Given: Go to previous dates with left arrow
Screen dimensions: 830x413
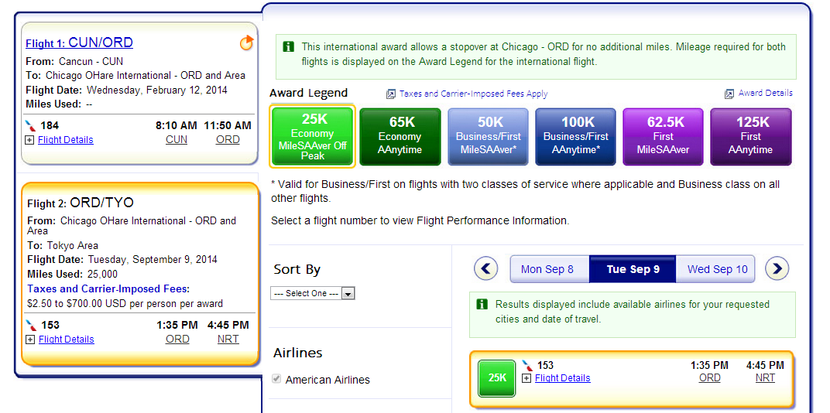Looking at the screenshot, I should (485, 268).
